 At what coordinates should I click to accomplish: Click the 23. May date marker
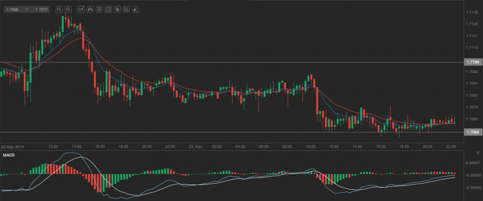194,146
